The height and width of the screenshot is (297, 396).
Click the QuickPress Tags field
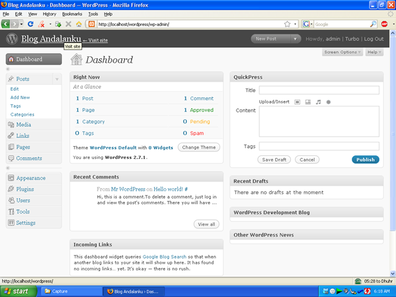[x=319, y=146]
